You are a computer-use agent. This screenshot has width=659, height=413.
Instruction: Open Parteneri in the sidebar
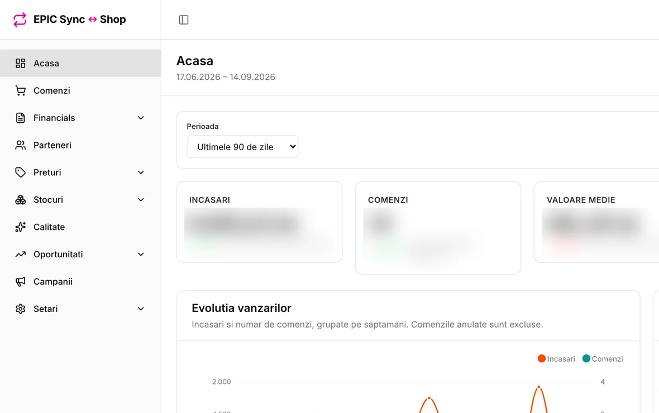80,145
